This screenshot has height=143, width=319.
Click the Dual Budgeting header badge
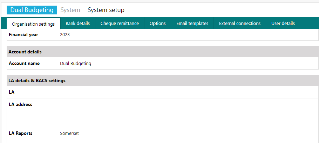[x=32, y=10]
